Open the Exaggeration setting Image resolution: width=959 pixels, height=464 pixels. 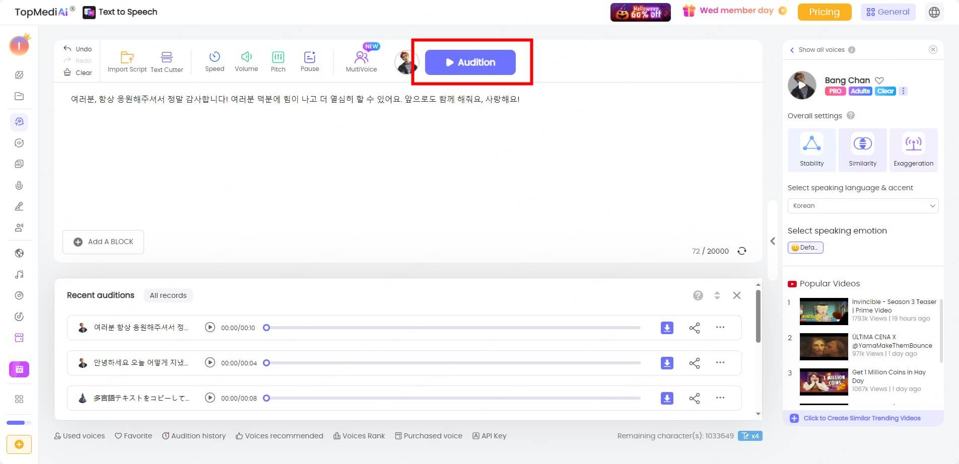(914, 150)
